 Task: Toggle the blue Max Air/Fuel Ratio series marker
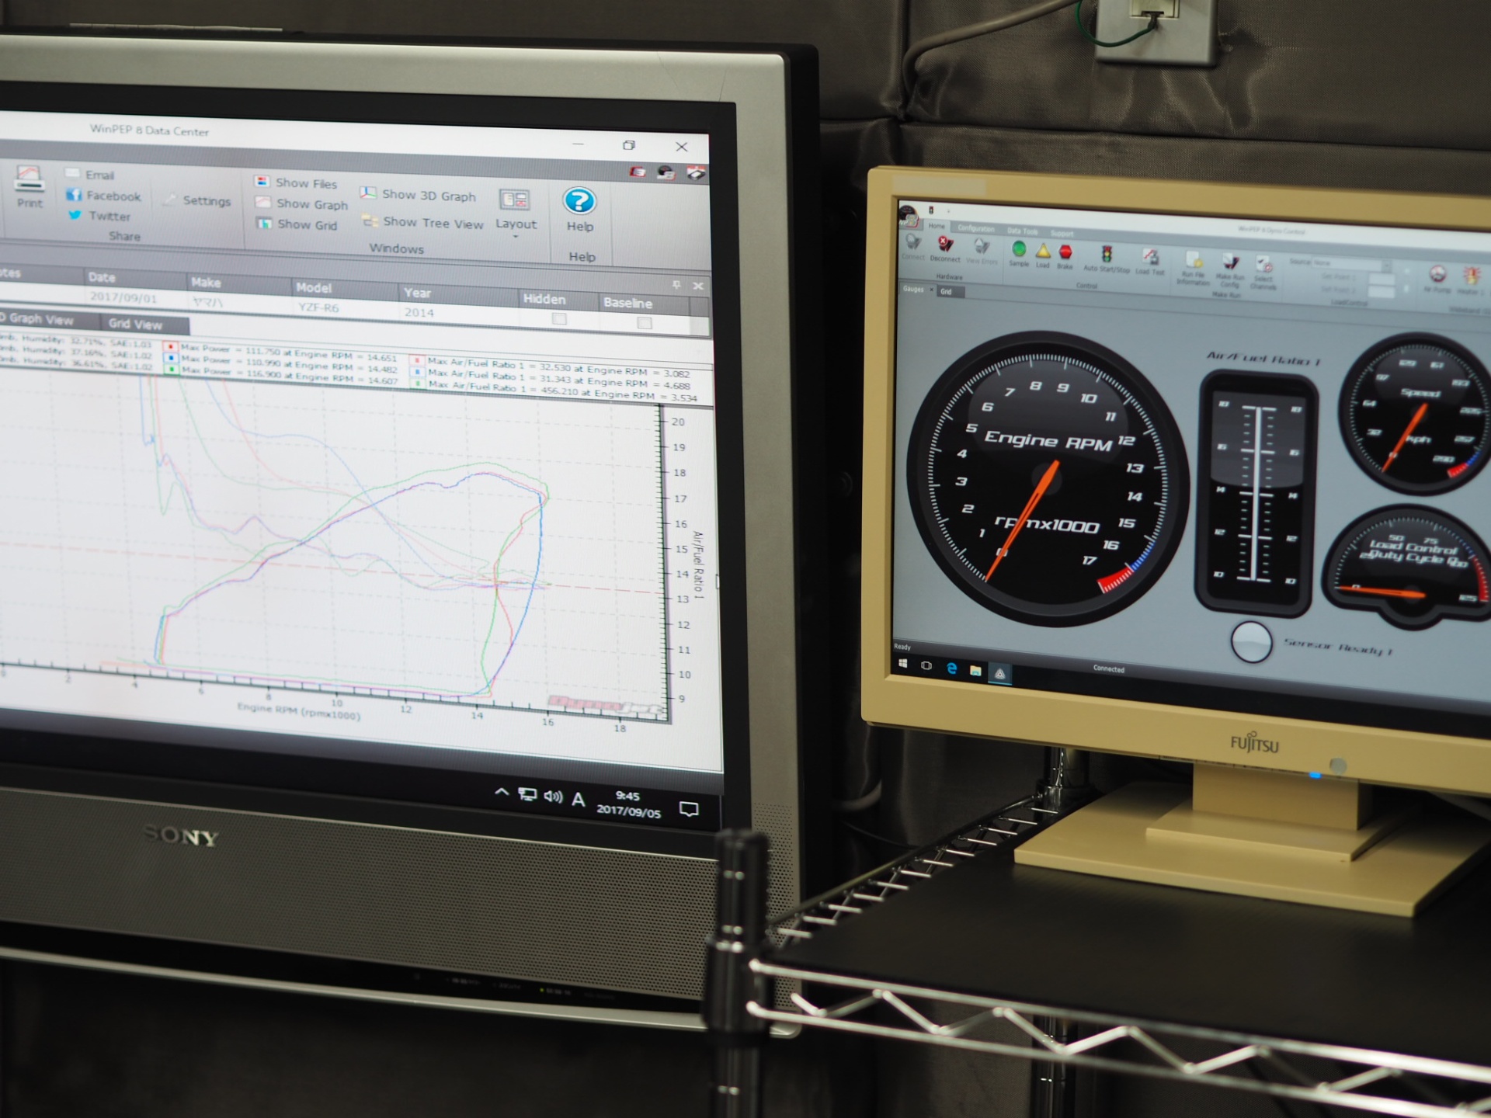click(417, 372)
